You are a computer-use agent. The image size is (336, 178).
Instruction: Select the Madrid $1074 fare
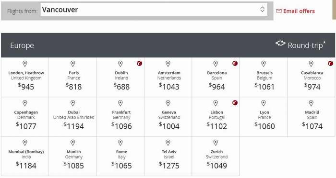311,117
